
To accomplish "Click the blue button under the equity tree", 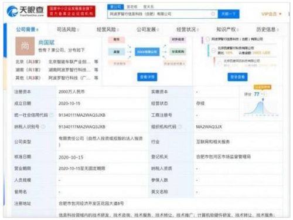I will [237, 77].
